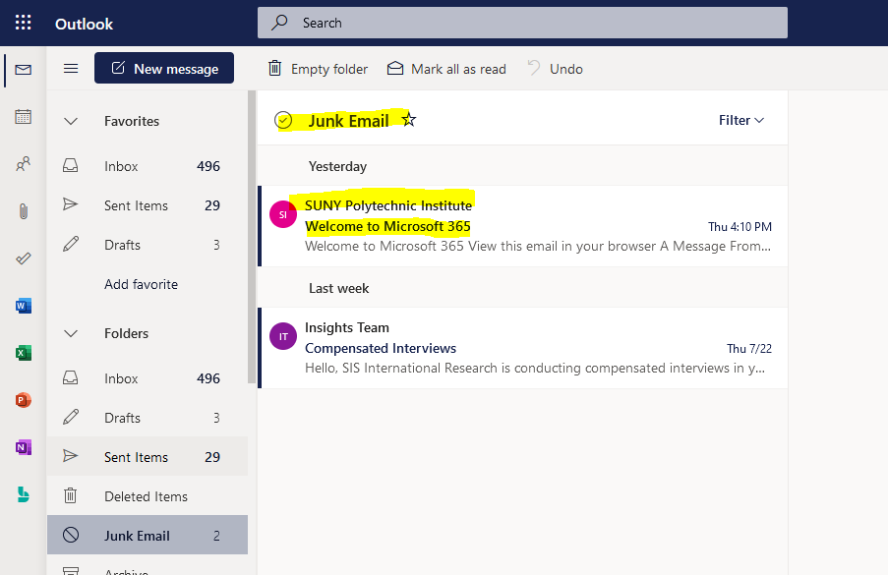Collapse the Favorites section chevron
This screenshot has width=888, height=575.
pos(71,121)
